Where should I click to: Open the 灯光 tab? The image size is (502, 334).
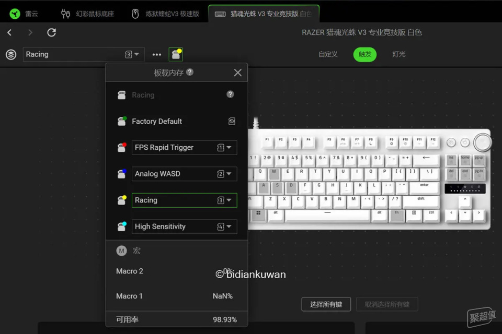pyautogui.click(x=399, y=54)
